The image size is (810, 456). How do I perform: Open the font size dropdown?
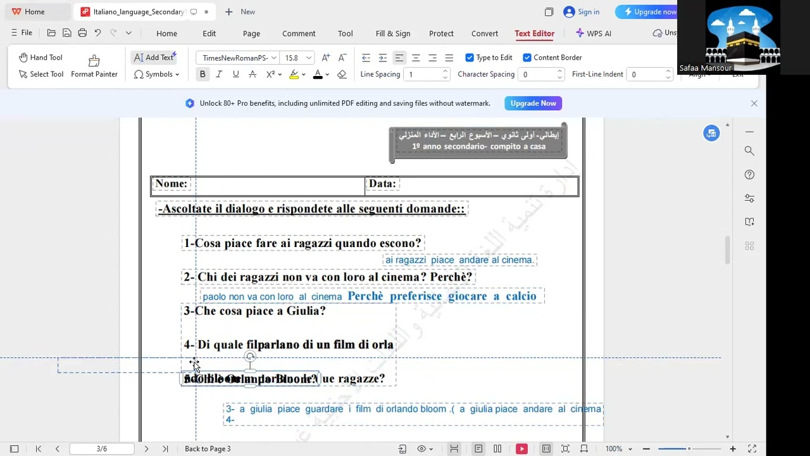309,58
